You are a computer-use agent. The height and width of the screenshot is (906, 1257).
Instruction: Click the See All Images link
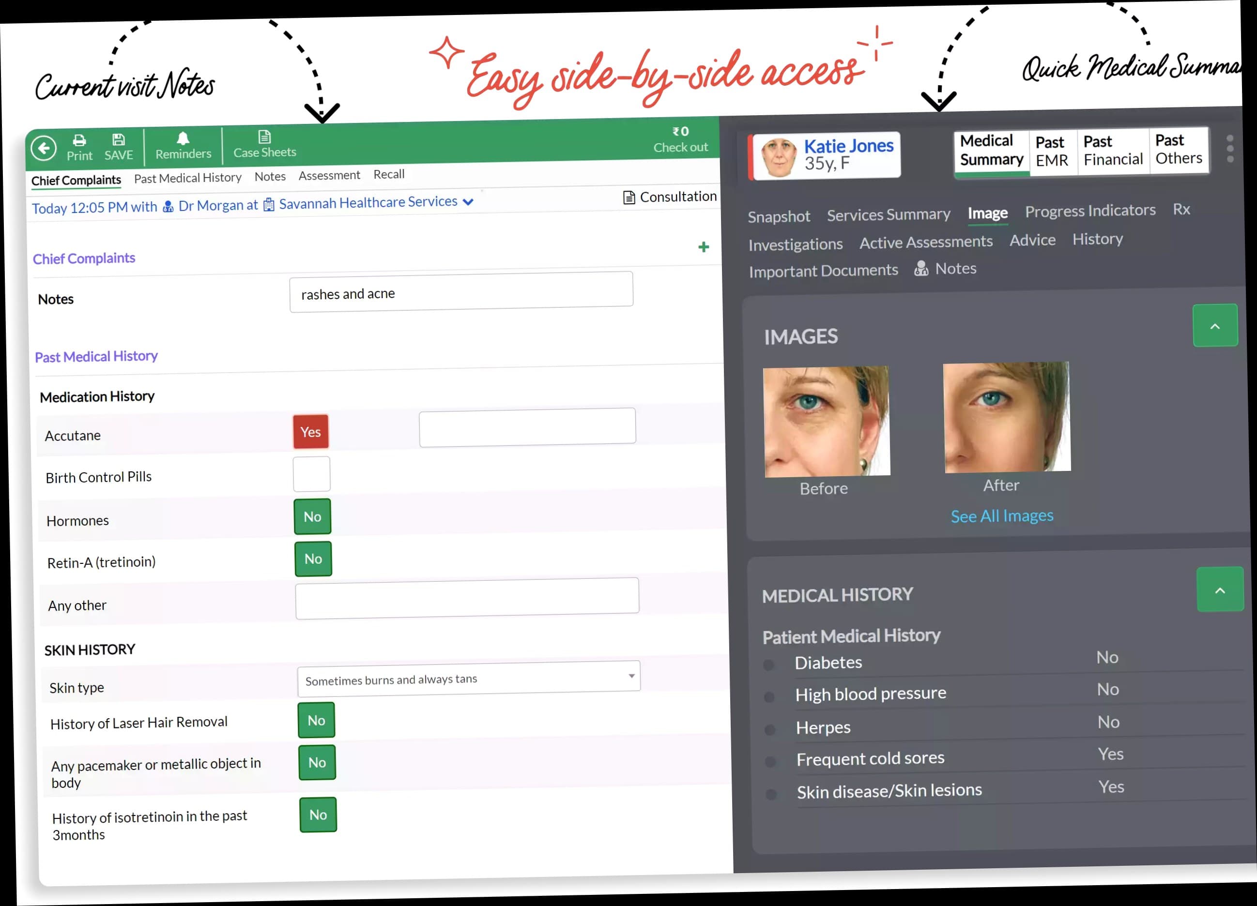pyautogui.click(x=1002, y=516)
